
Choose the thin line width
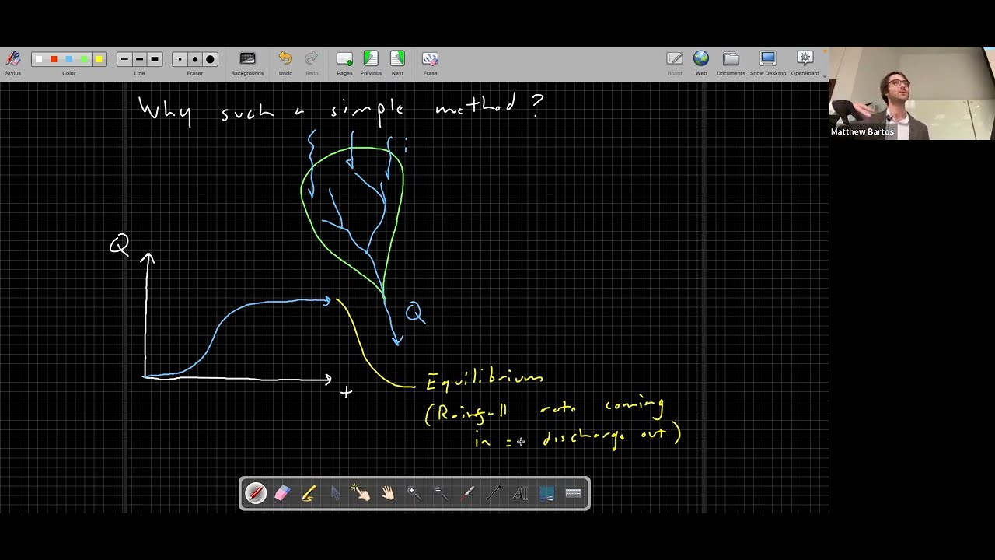(x=124, y=59)
